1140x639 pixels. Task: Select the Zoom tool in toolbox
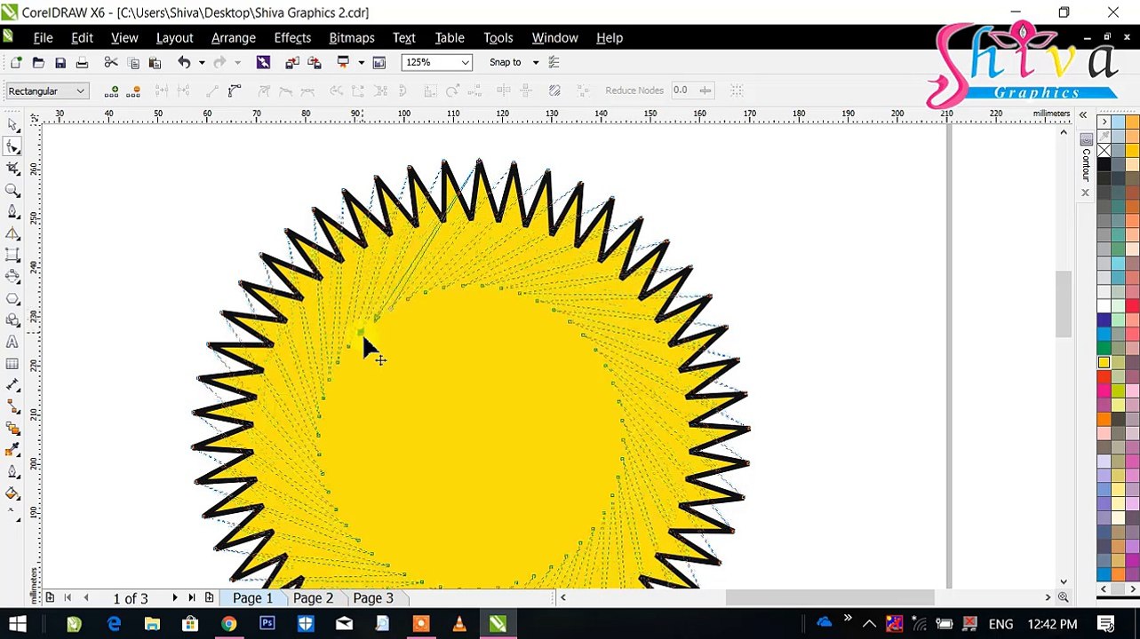[12, 190]
